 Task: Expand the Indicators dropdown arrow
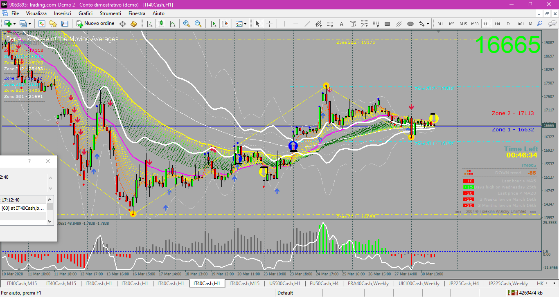coord(245,24)
